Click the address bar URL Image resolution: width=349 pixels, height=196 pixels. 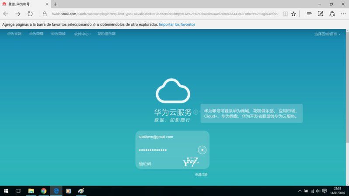(165, 14)
